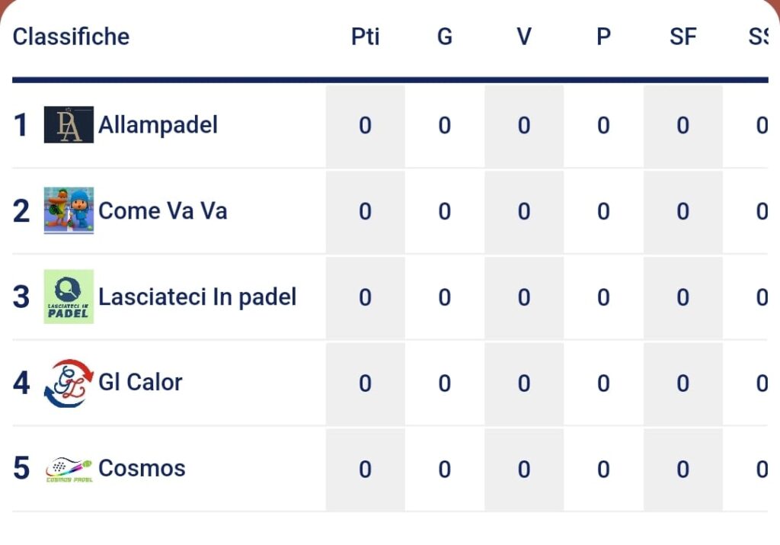Viewport: 780px width, 545px height.
Task: Select the Cosmos team name
Action: pos(142,468)
